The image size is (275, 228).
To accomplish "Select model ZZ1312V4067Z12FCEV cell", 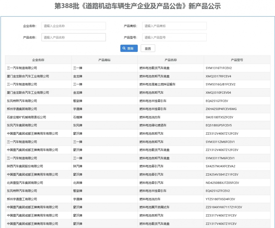I will [237, 150].
